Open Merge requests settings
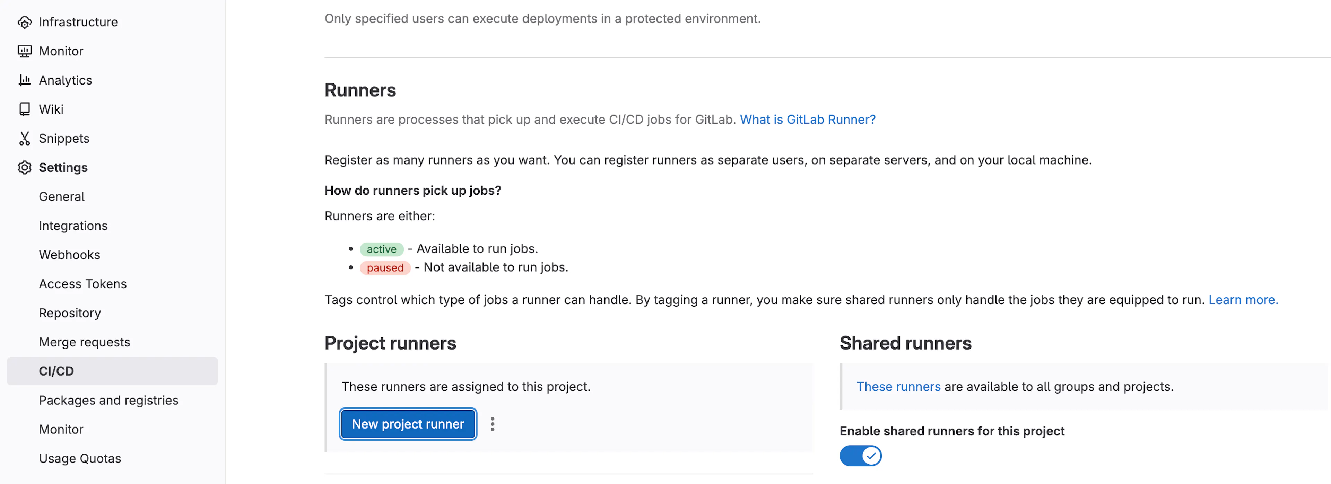The height and width of the screenshot is (484, 1331). [84, 342]
